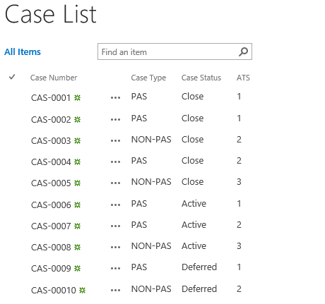Open ellipsis menu for CAS-0001
The height and width of the screenshot is (304, 325).
click(115, 97)
